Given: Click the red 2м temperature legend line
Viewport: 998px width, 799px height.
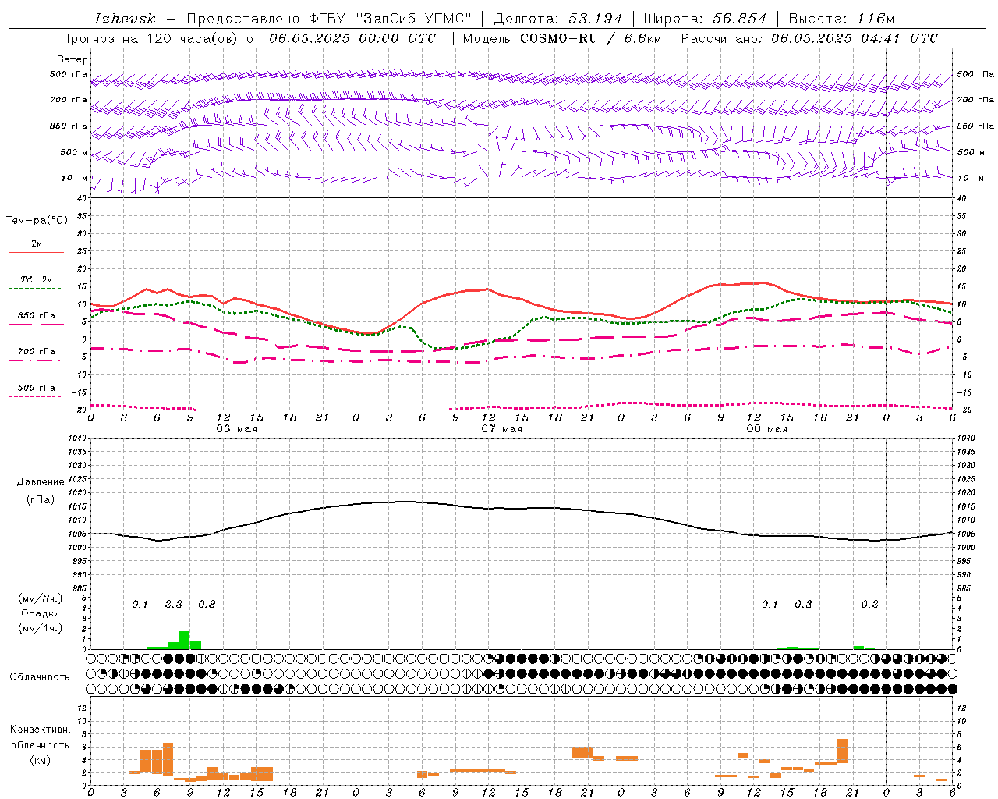Looking at the screenshot, I should 36,252.
